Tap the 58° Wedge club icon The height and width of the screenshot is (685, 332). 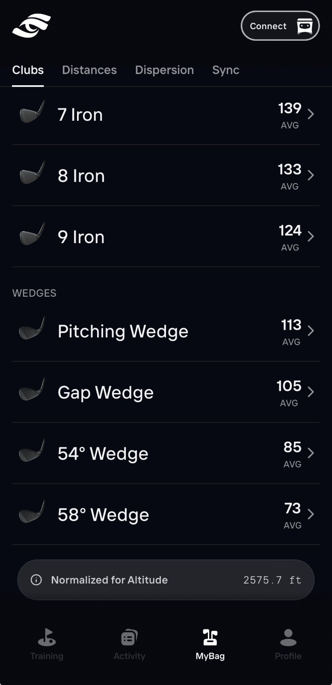(32, 512)
